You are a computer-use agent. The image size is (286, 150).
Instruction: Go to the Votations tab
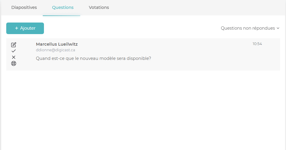click(x=99, y=7)
